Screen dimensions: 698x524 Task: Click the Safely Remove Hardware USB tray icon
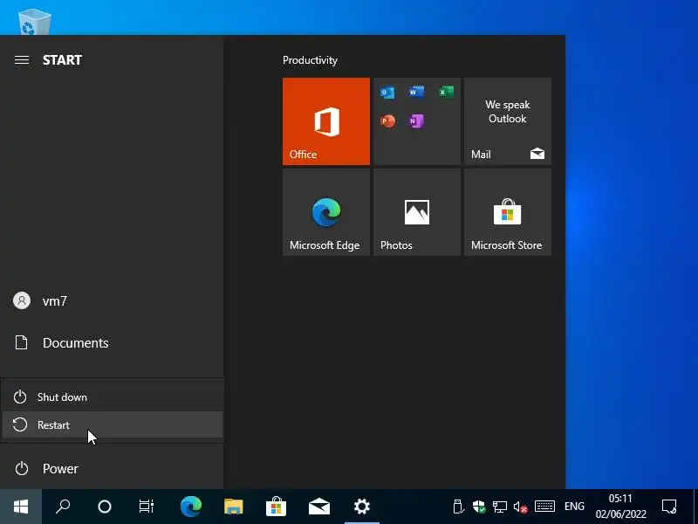[x=458, y=507]
